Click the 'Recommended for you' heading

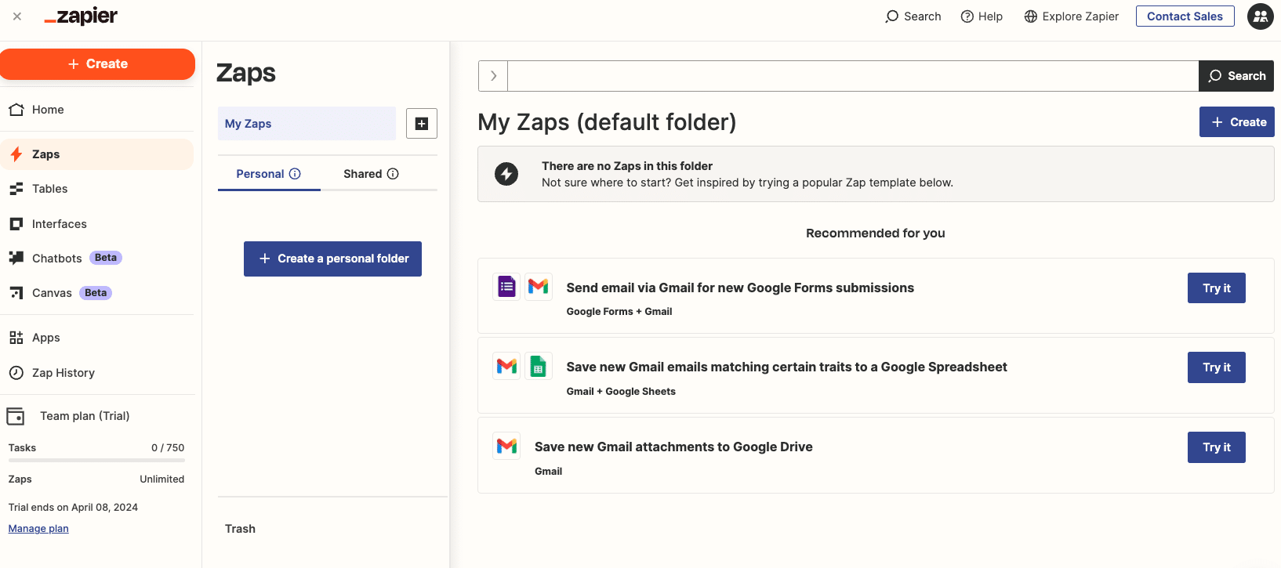tap(876, 233)
